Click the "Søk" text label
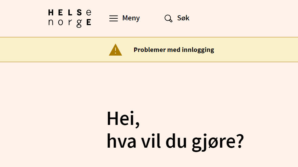This screenshot has height=167, width=298. (183, 18)
